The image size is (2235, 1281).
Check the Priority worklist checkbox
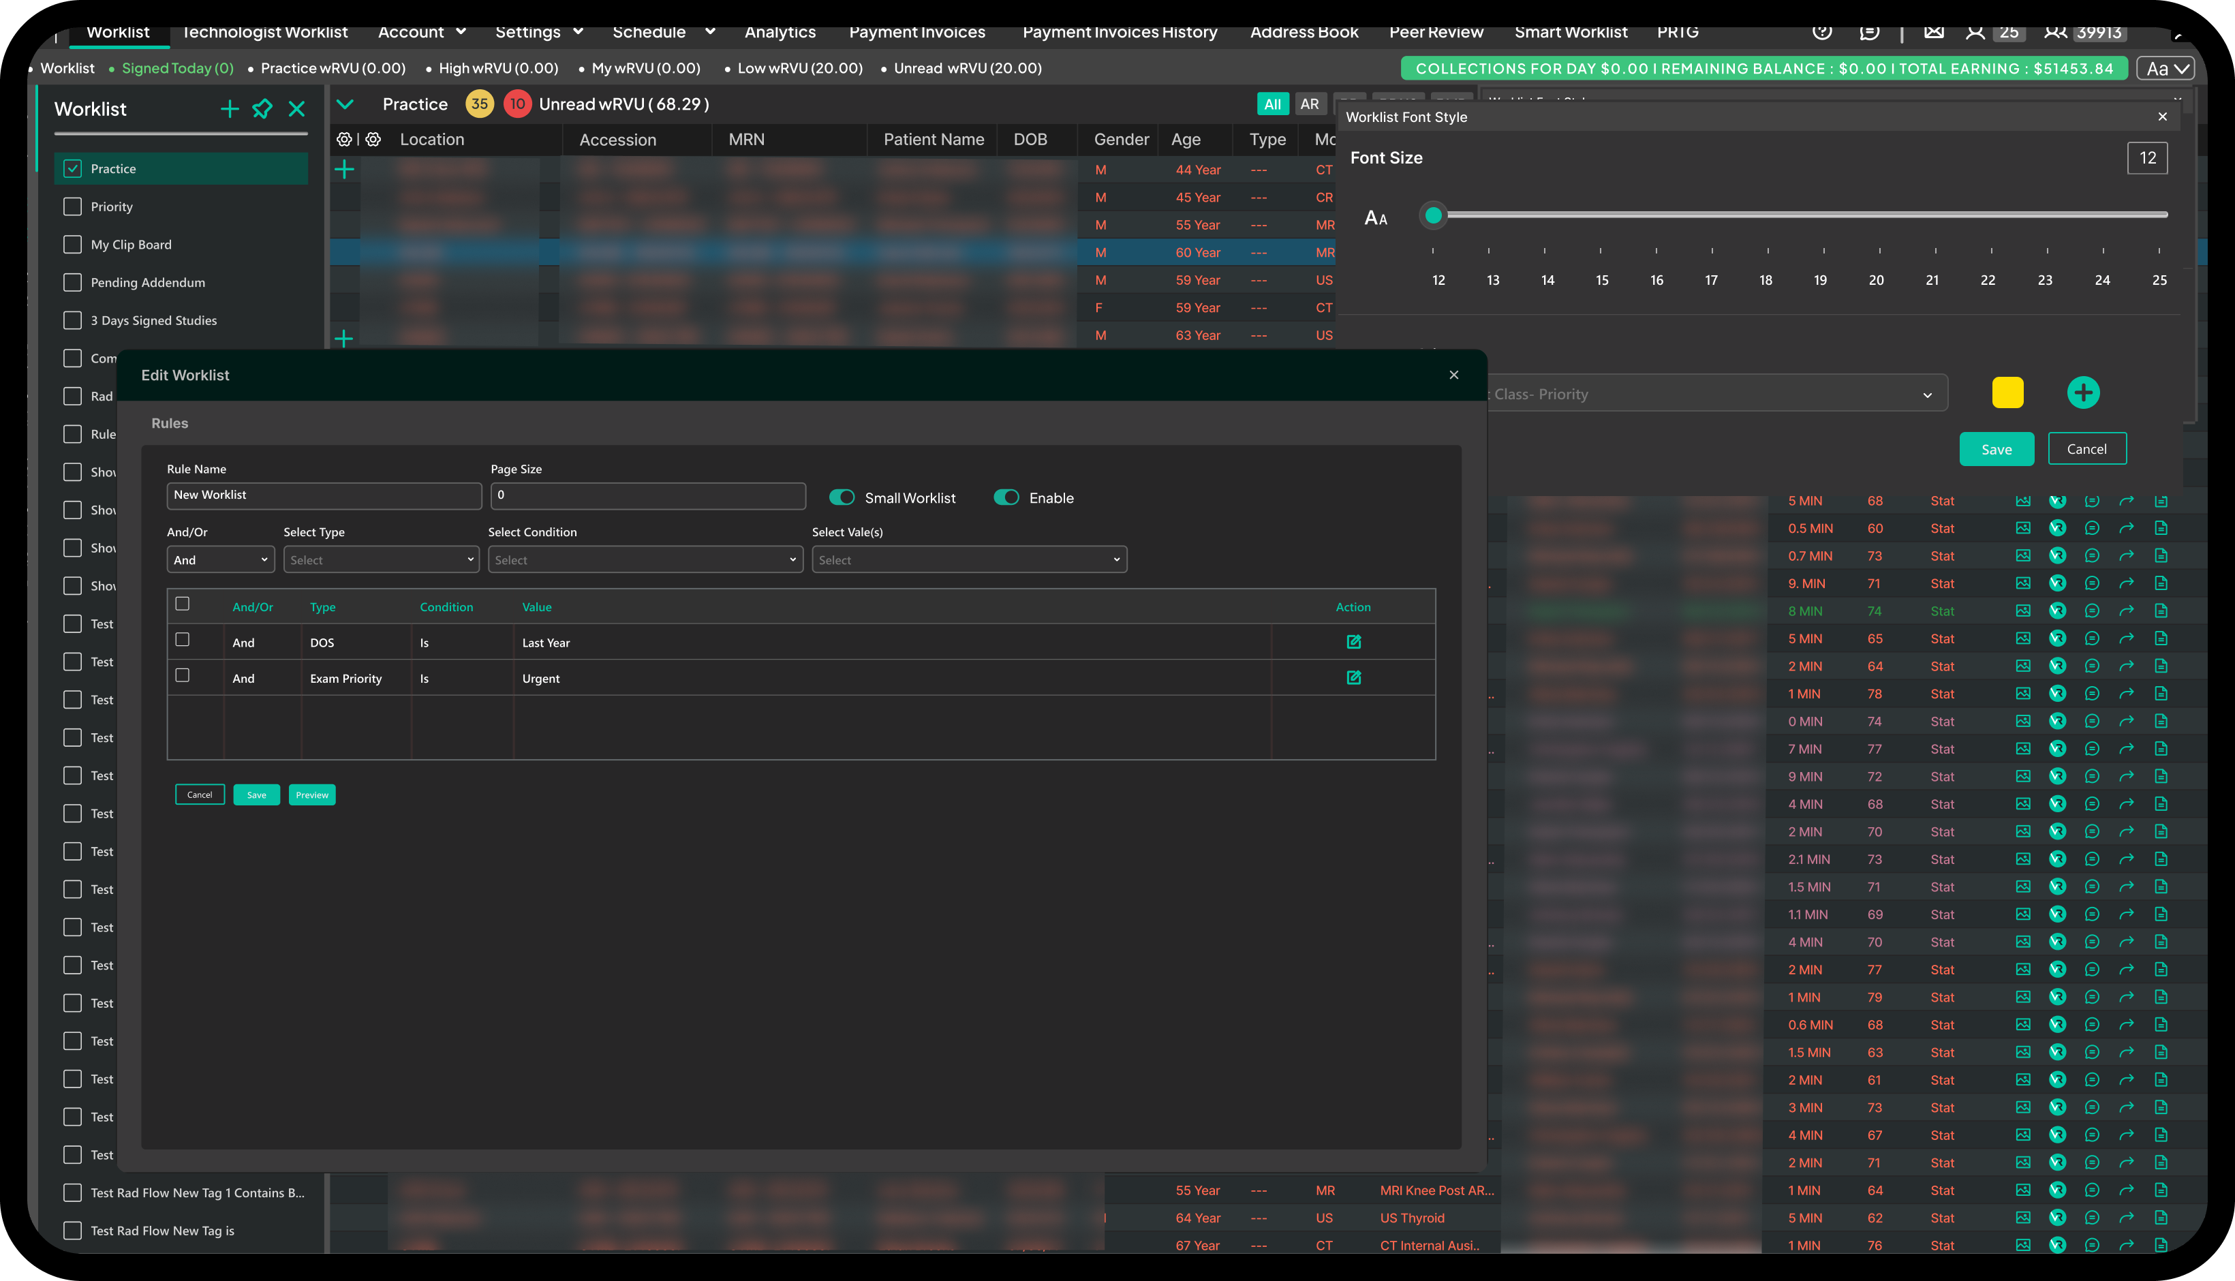[73, 206]
